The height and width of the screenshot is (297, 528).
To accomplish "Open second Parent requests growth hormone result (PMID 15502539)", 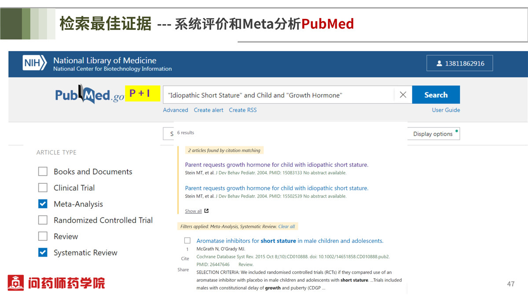I will 276,188.
